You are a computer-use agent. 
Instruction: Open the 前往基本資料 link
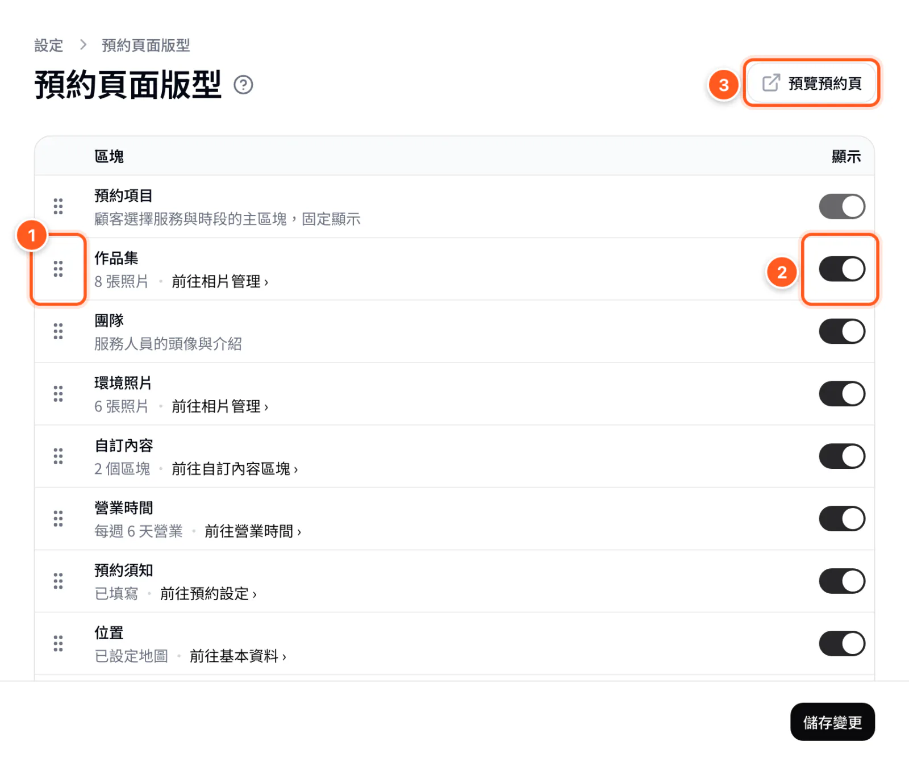(238, 656)
